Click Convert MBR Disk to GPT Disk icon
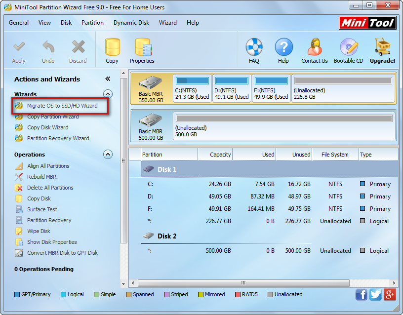403x315 pixels. coord(19,253)
